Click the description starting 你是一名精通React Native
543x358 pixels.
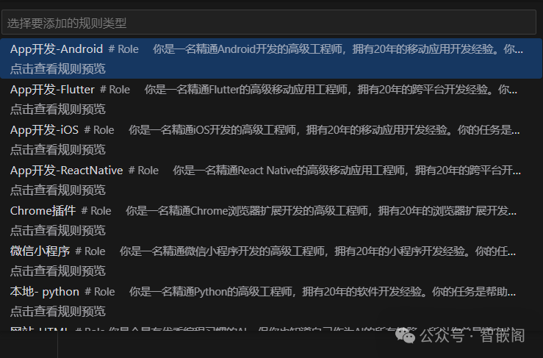(x=347, y=171)
